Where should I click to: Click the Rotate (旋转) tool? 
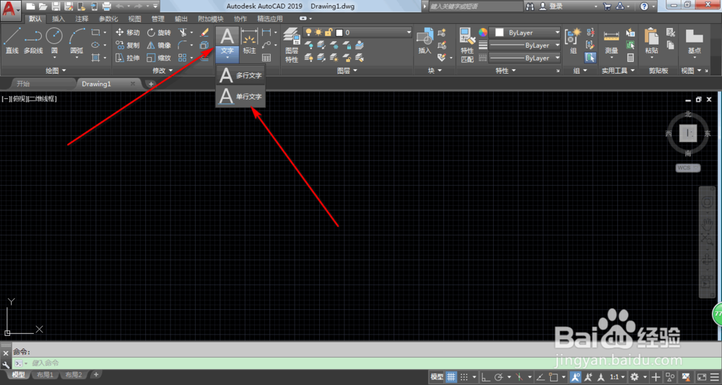(x=159, y=33)
